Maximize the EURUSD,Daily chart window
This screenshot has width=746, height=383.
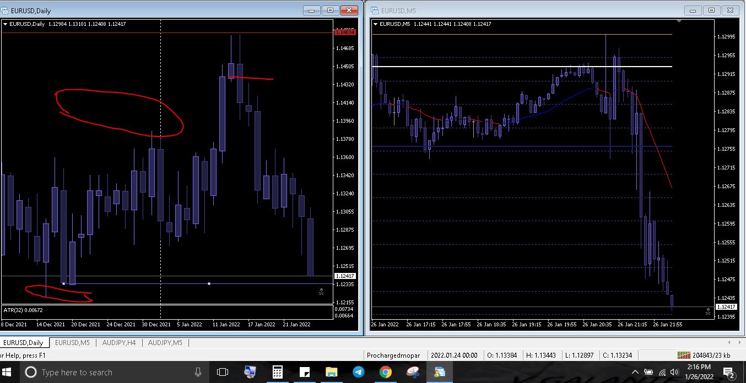pos(331,10)
